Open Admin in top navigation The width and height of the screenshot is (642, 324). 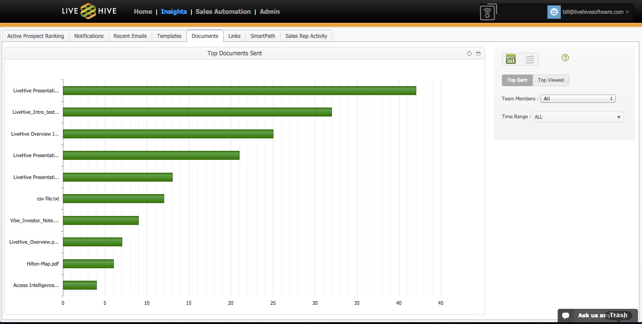[x=269, y=12]
